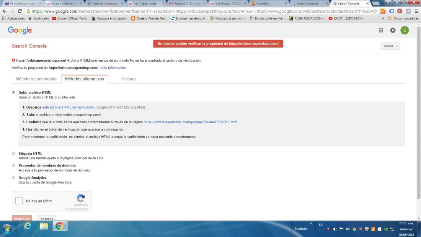
Task: Click the red verification error banner
Action: pos(218,44)
